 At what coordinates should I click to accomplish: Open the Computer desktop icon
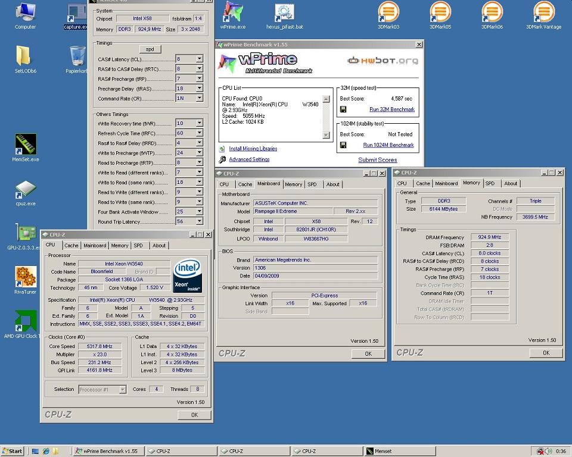(25, 15)
